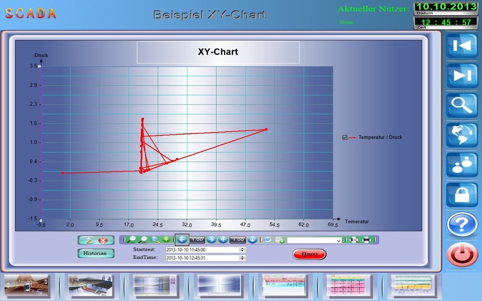Click the Startzeit up stepper arrow
Image resolution: width=482 pixels, height=301 pixels.
[241, 248]
